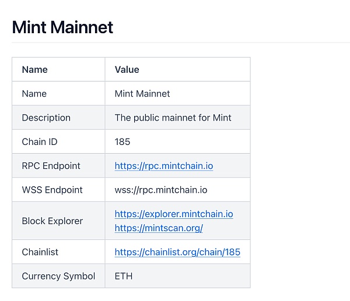
Task: Click the Block Explorer row label
Action: point(52,221)
